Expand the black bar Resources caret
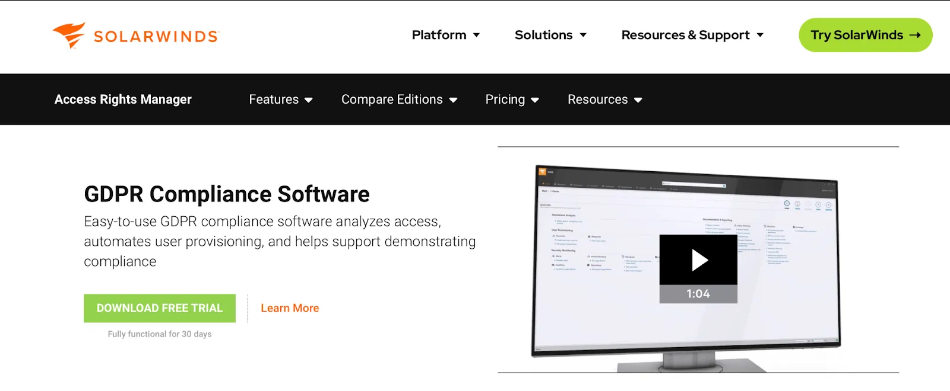 tap(638, 100)
